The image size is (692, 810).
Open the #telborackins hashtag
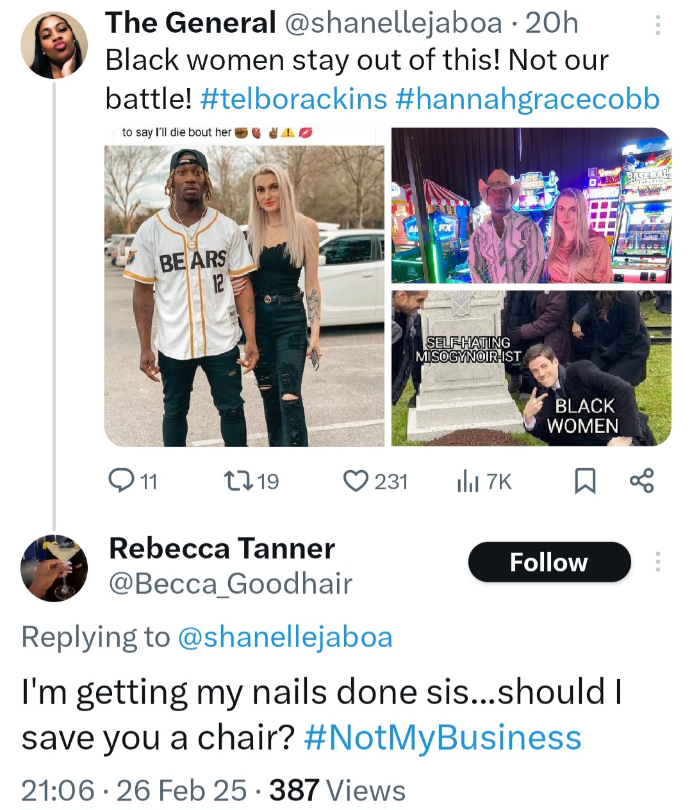pyautogui.click(x=293, y=98)
